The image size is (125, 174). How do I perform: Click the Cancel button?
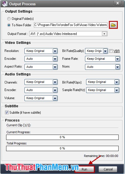pyautogui.click(x=108, y=169)
